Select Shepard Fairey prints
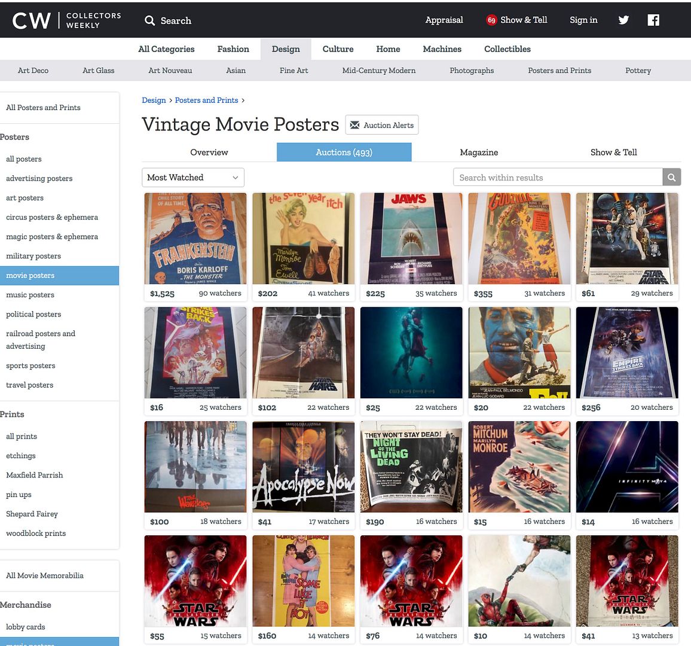The width and height of the screenshot is (691, 646). click(x=32, y=514)
